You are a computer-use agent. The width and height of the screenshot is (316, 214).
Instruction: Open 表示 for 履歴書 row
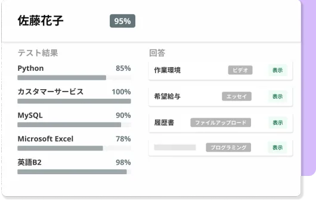pos(277,122)
